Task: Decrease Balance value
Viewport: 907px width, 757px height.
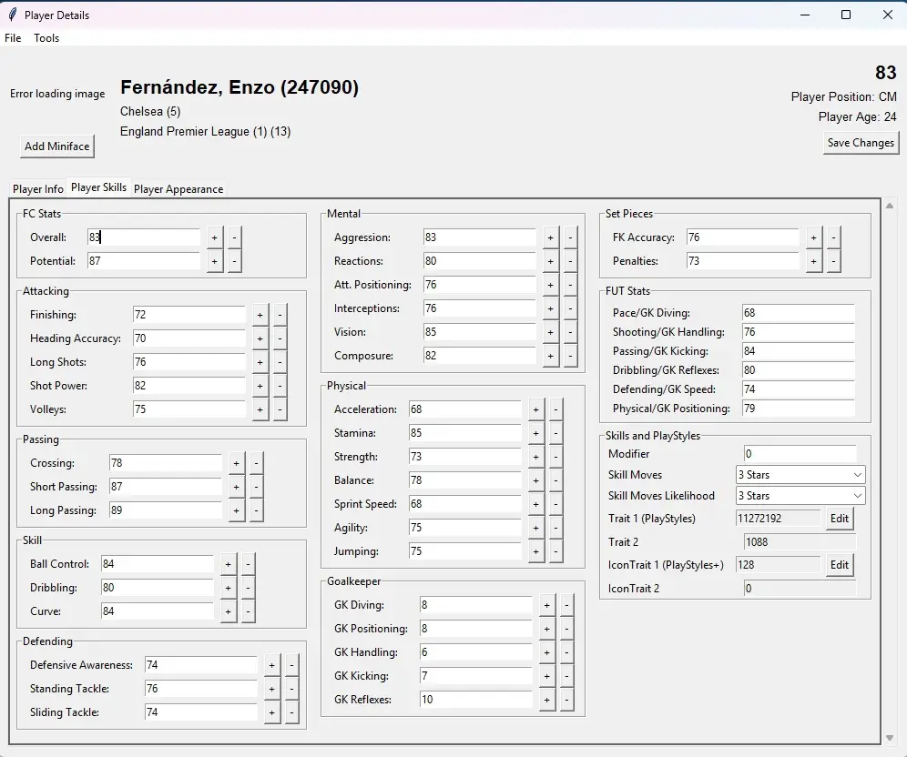Action: (x=555, y=480)
